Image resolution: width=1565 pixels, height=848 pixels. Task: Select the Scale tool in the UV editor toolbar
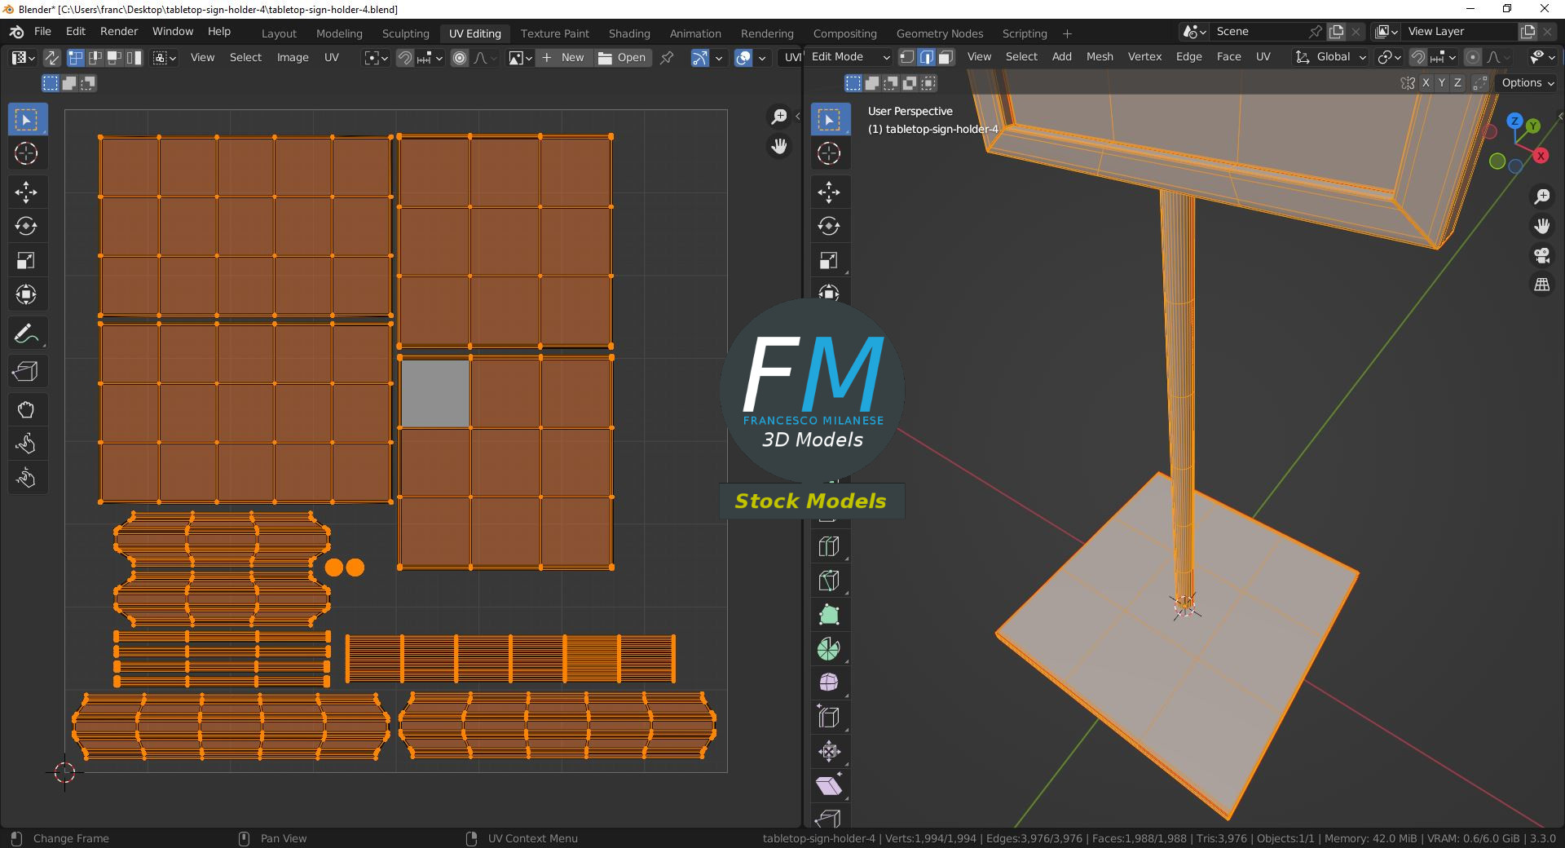coord(27,260)
